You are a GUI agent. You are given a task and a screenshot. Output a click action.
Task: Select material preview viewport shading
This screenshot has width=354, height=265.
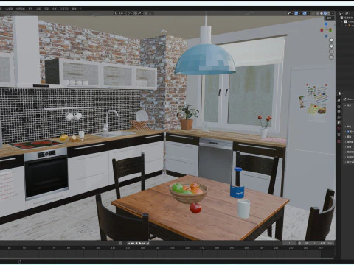coord(325,13)
